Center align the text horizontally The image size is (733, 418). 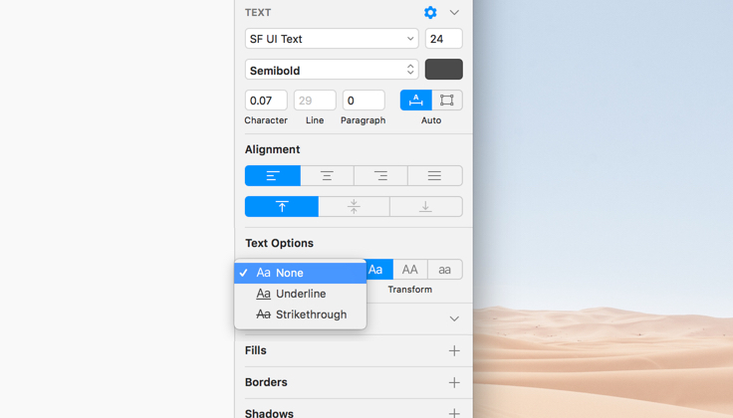point(327,176)
